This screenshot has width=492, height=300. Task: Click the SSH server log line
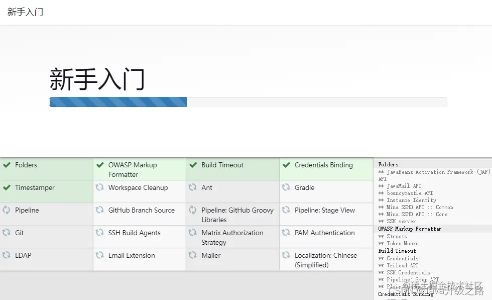(397, 222)
